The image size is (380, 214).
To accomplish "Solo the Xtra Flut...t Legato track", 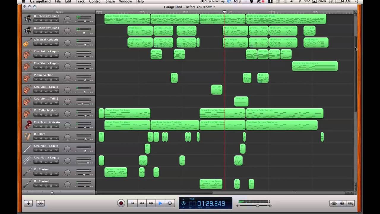I will (46, 162).
